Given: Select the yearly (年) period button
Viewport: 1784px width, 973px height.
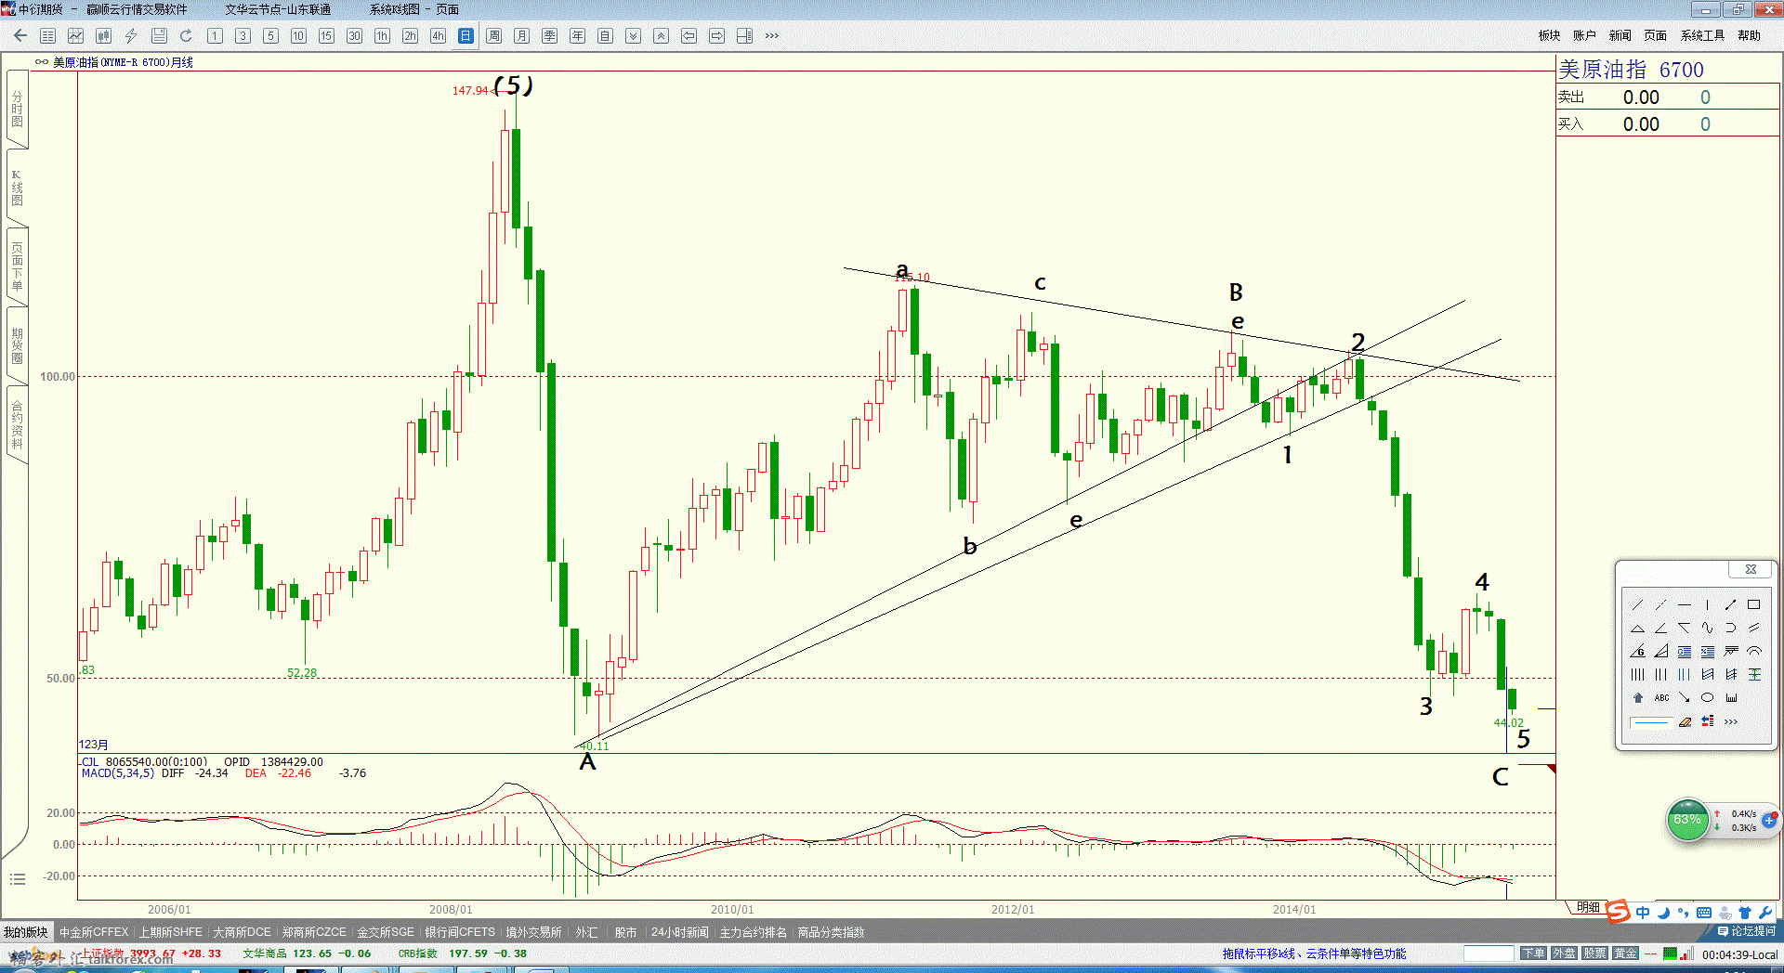Looking at the screenshot, I should 577,35.
